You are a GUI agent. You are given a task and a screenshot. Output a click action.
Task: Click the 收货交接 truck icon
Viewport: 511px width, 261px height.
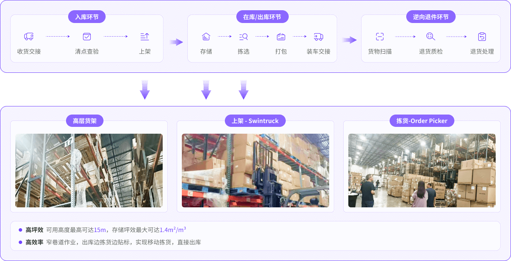click(29, 37)
